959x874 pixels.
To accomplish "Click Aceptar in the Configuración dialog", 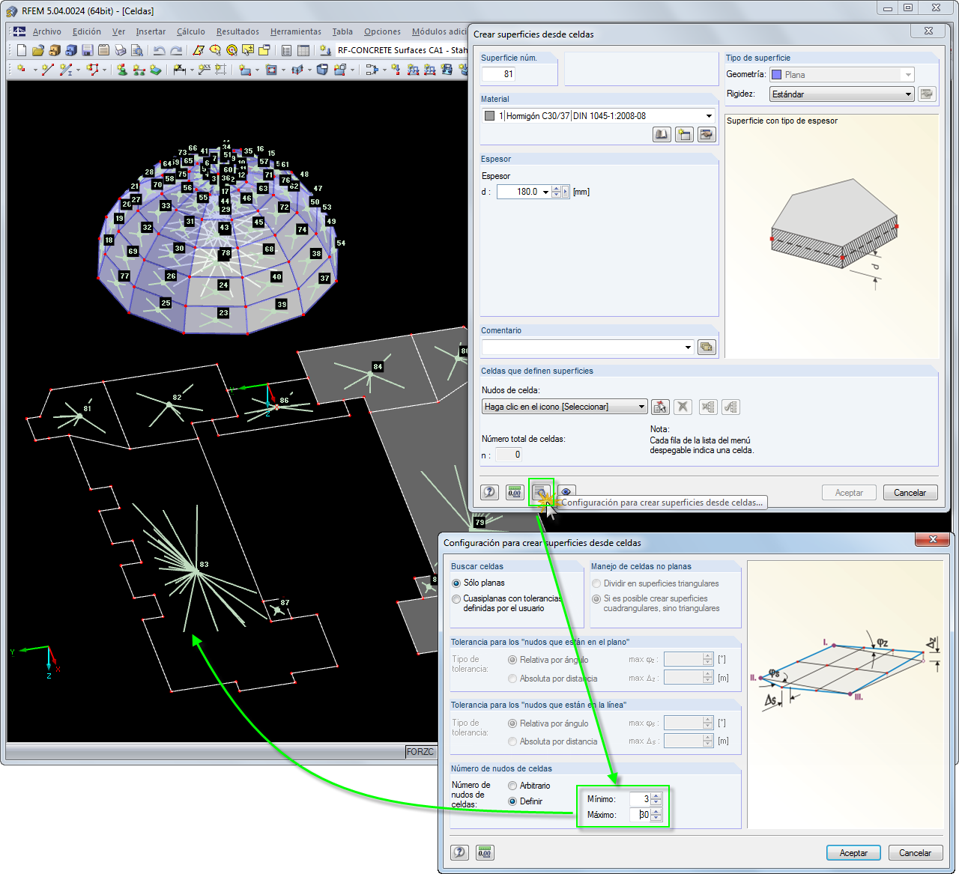I will (x=853, y=852).
